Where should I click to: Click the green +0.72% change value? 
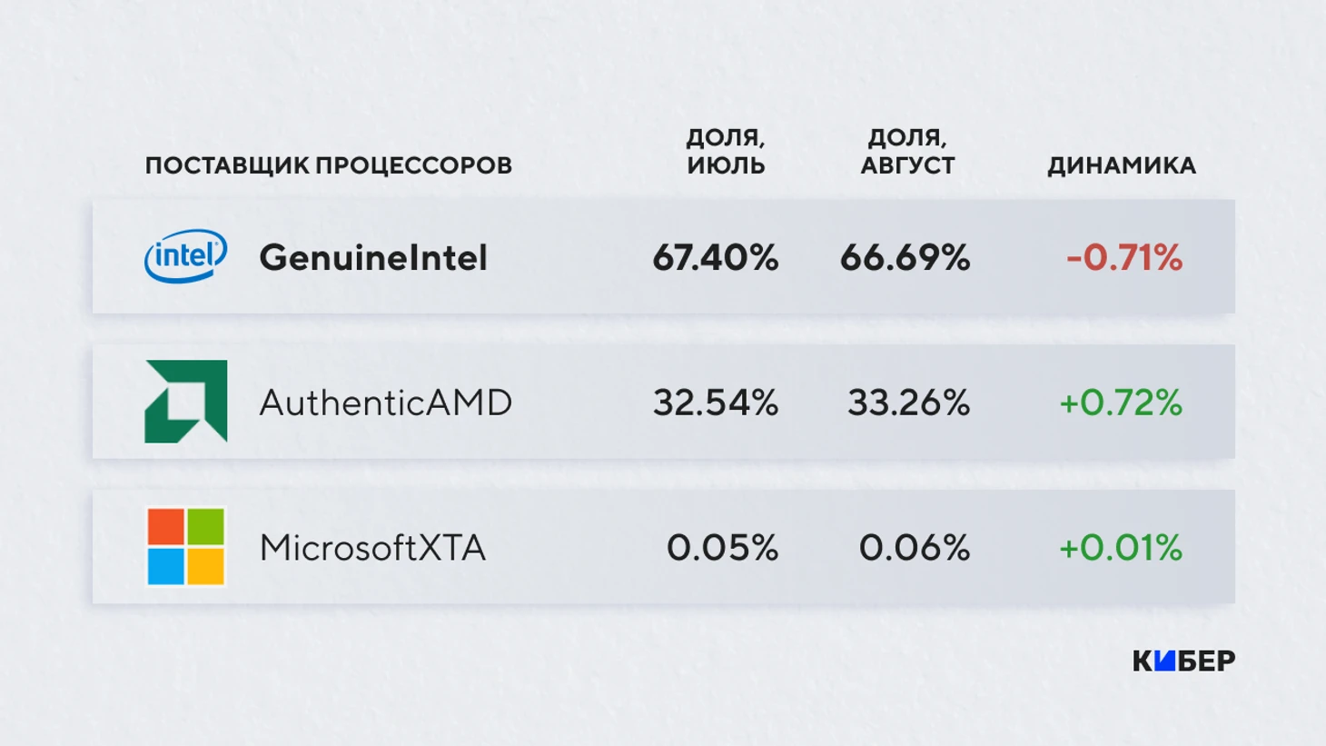pos(1121,403)
